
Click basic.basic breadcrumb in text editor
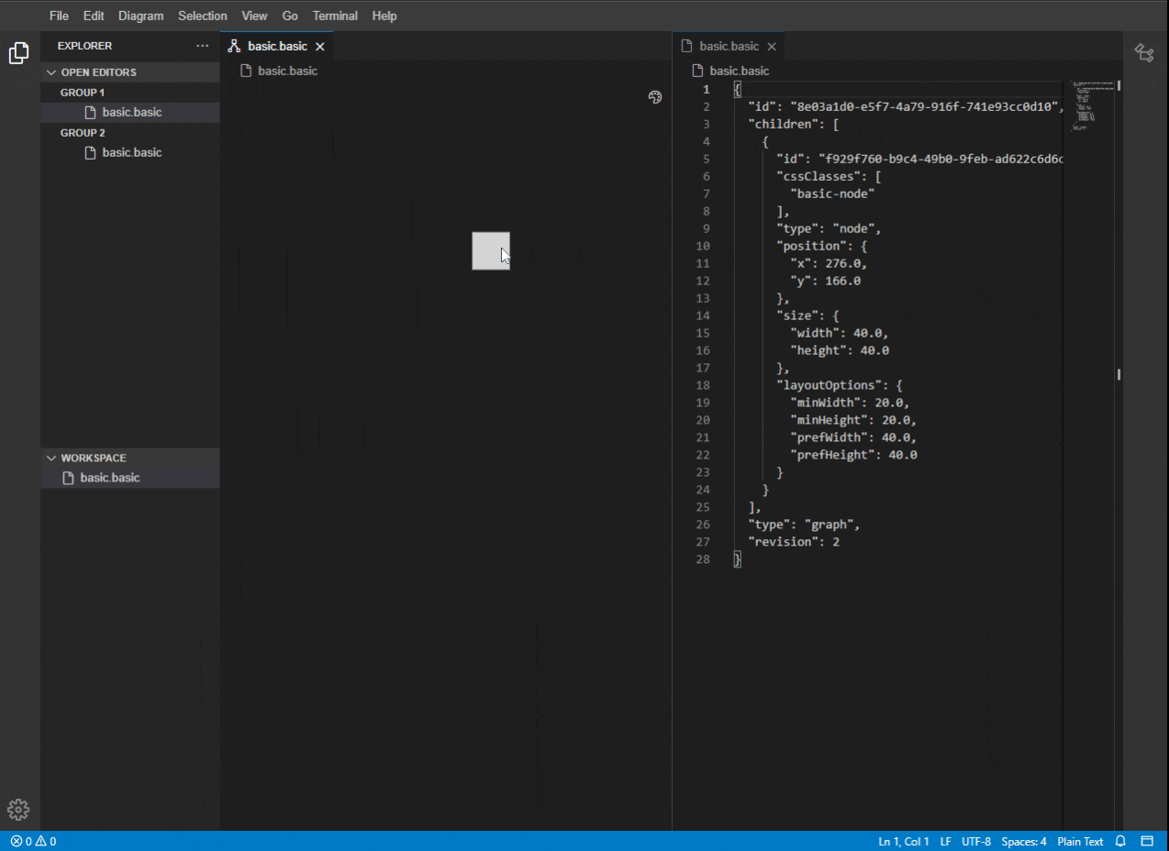point(740,71)
